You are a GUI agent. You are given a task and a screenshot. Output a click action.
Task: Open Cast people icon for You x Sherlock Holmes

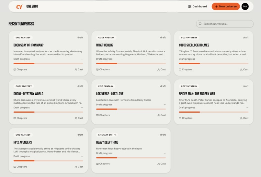241,69
